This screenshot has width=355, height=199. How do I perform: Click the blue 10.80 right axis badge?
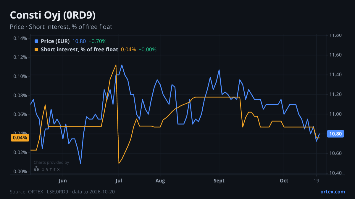tap(335, 134)
